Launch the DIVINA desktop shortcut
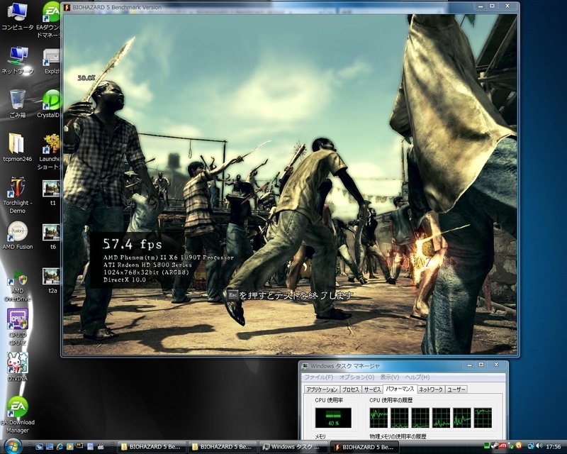The image size is (567, 454). 17,367
